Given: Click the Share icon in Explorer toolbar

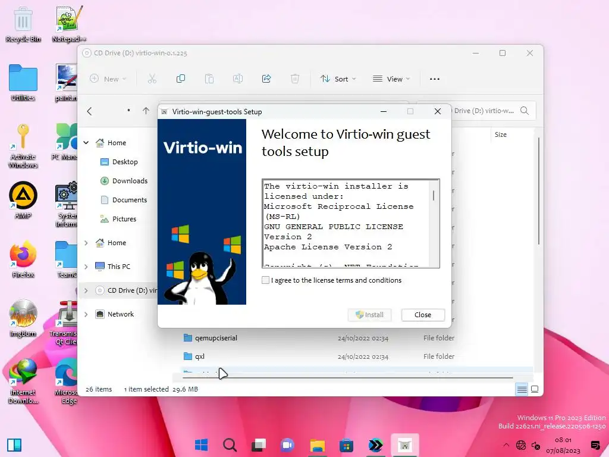Looking at the screenshot, I should pos(266,79).
